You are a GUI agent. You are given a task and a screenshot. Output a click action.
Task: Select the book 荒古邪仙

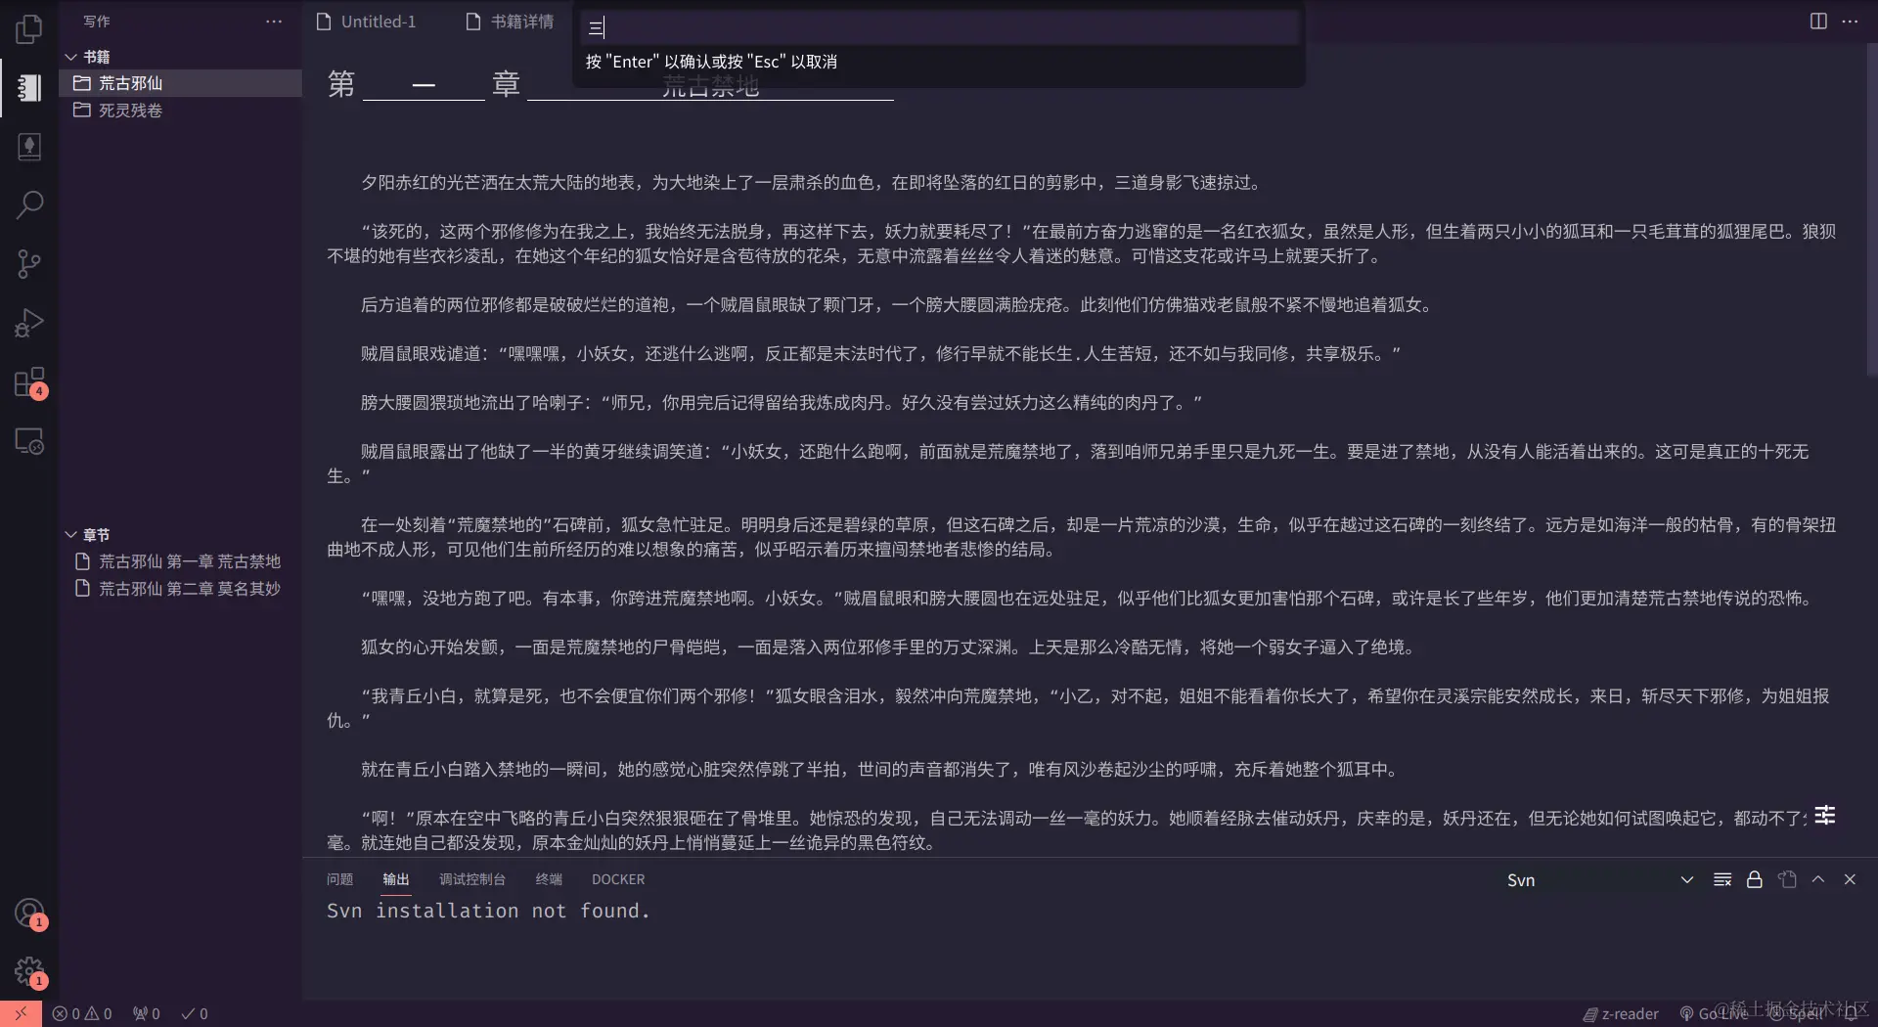pos(181,83)
